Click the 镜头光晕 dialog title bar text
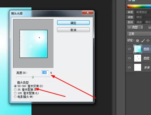Viewport: 151px width, 115px height. pyautogui.click(x=17, y=14)
